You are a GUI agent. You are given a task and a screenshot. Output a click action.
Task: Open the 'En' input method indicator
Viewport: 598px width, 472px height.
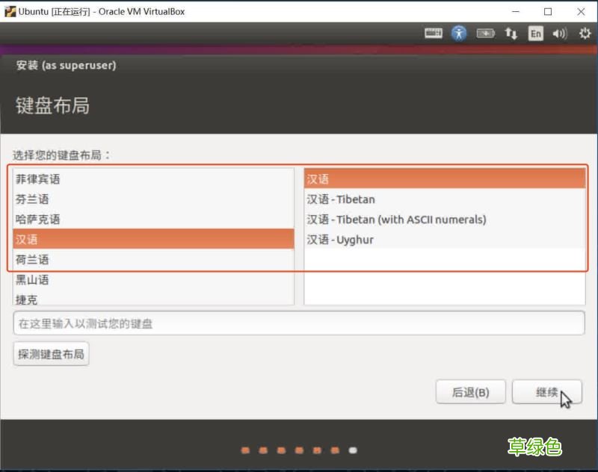point(535,33)
